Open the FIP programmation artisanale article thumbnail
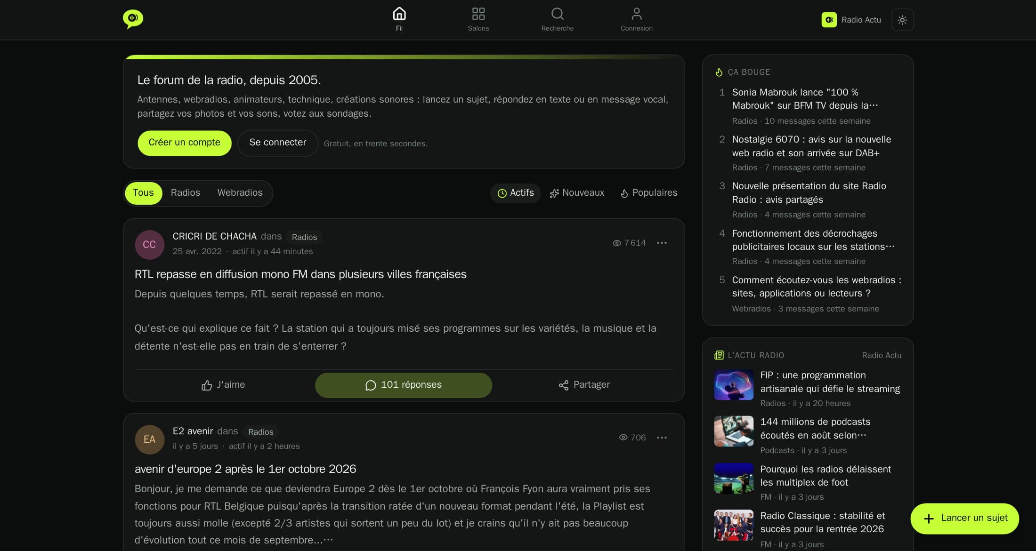Image resolution: width=1036 pixels, height=551 pixels. click(734, 384)
